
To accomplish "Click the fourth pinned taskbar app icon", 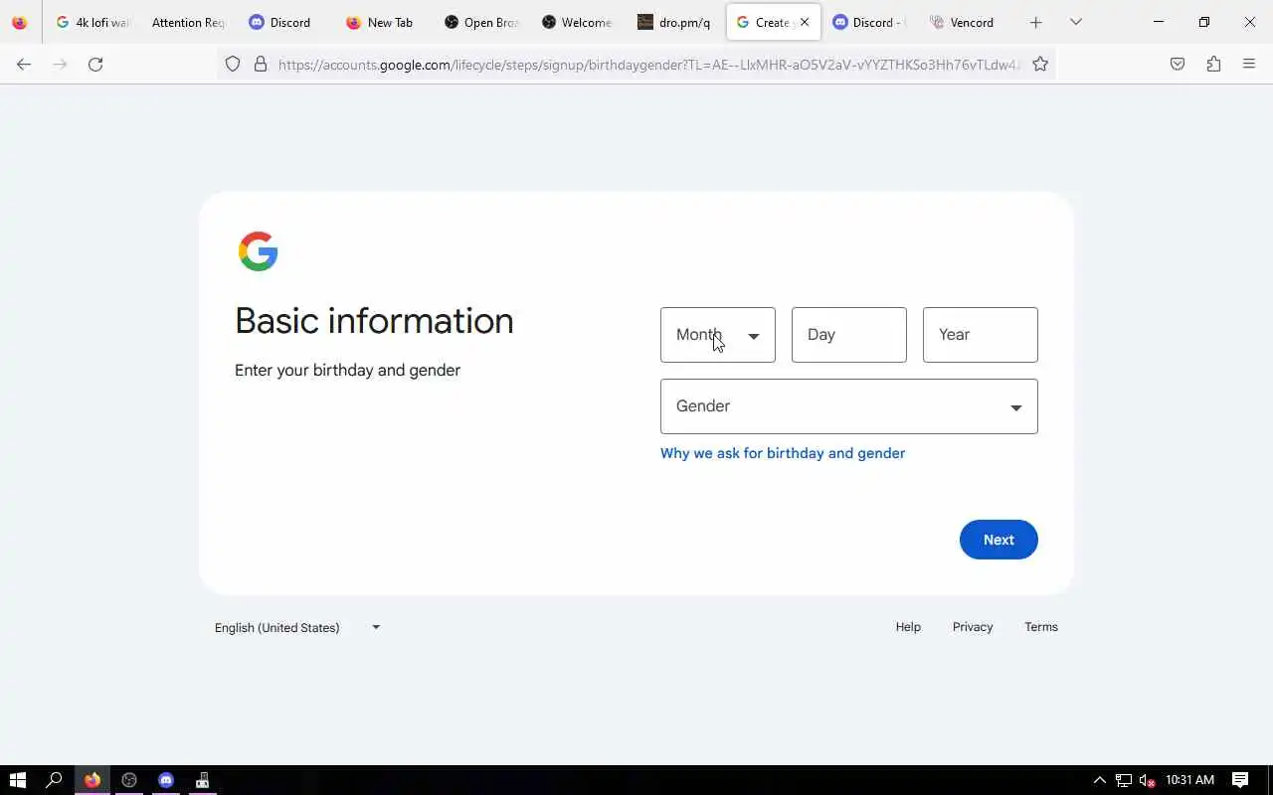I will coord(203,780).
